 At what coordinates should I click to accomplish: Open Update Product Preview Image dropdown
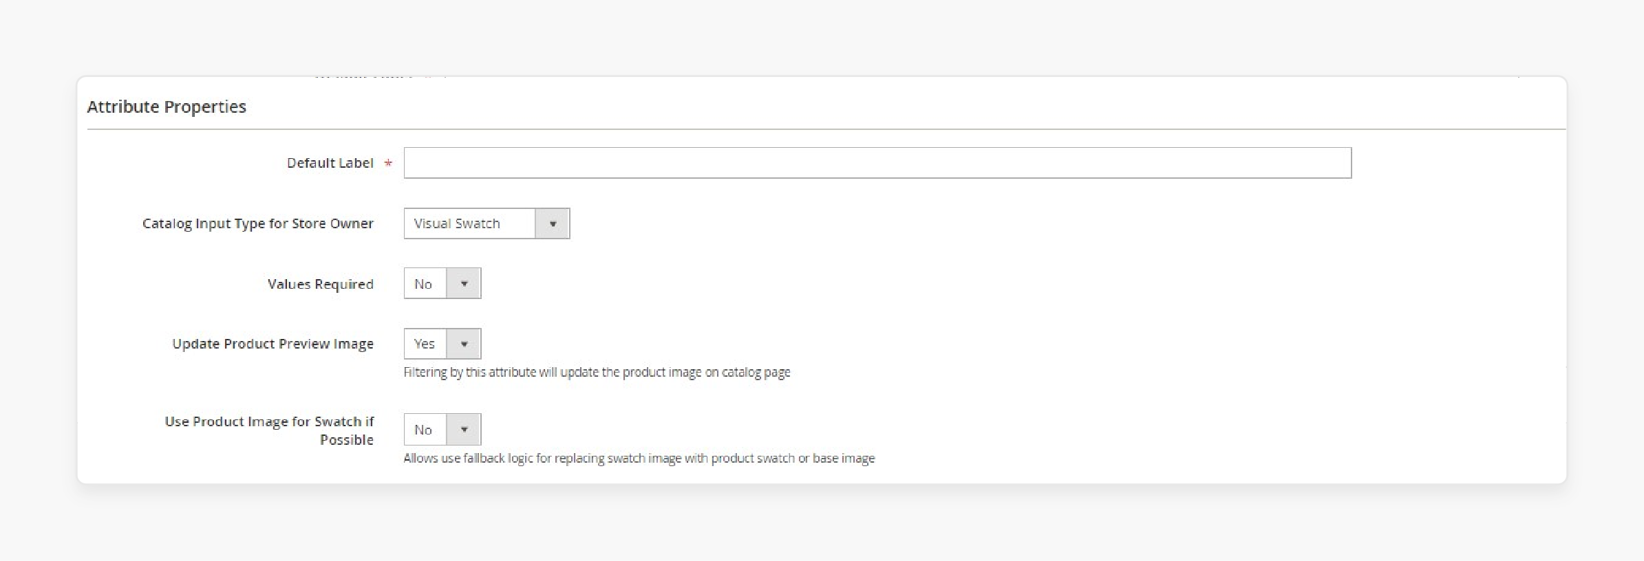(x=442, y=344)
